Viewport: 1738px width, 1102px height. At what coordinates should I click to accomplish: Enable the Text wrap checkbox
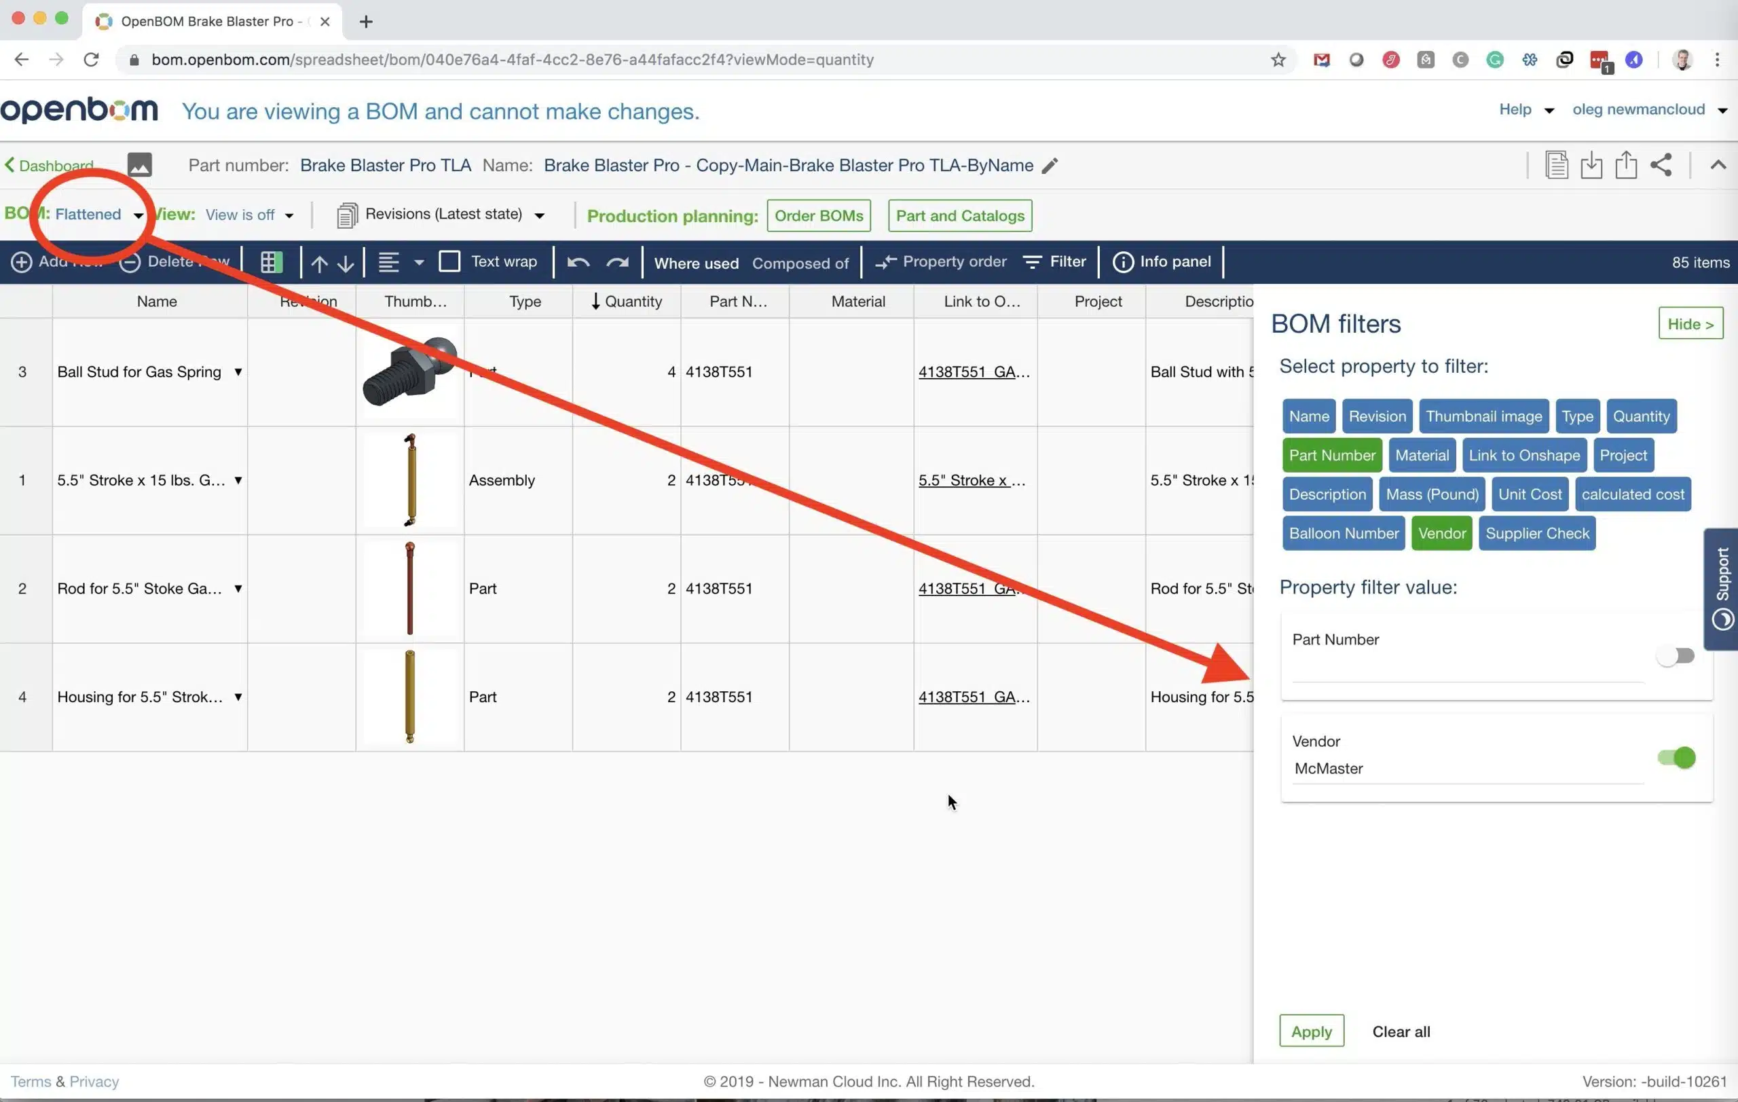click(449, 261)
